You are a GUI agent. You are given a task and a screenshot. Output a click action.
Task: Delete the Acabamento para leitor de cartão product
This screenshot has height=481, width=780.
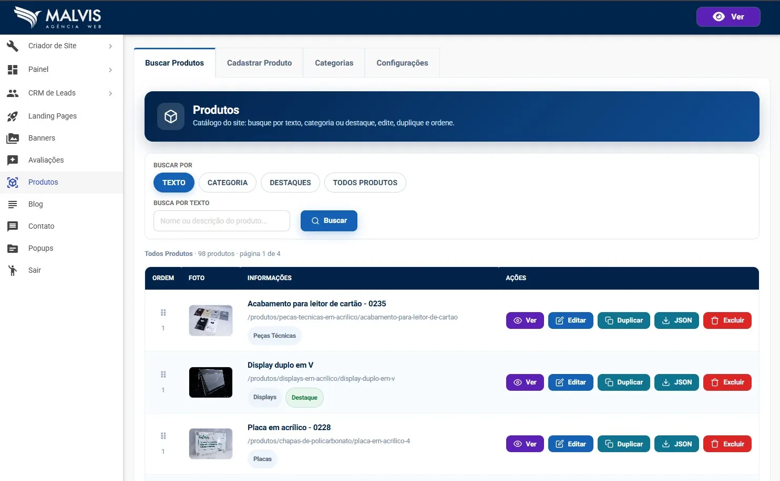(x=727, y=320)
